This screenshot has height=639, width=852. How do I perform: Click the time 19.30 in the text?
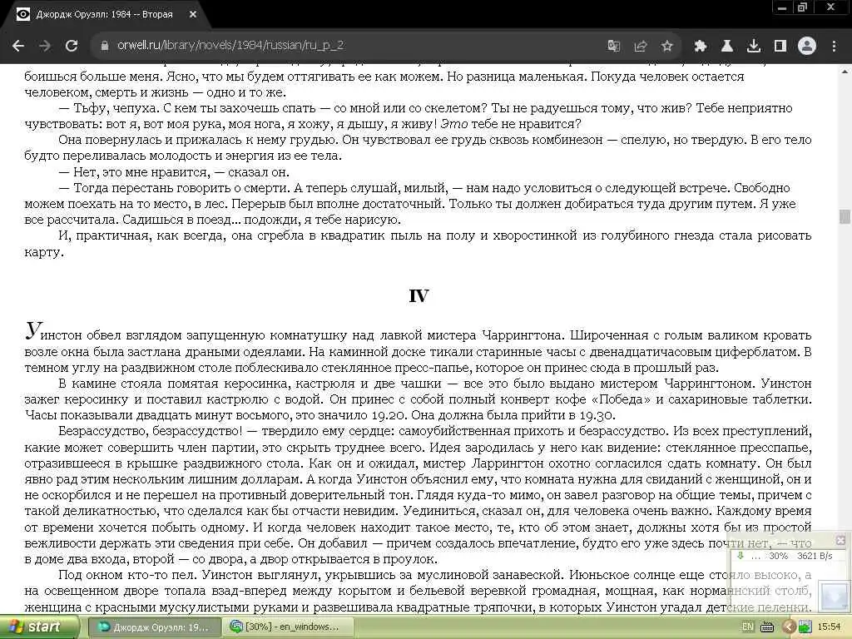pyautogui.click(x=597, y=416)
